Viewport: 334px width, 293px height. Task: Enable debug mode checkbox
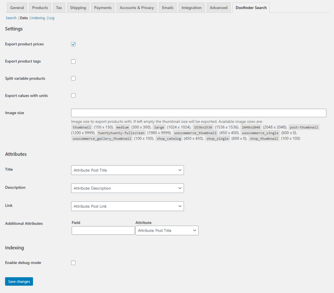coord(73,263)
